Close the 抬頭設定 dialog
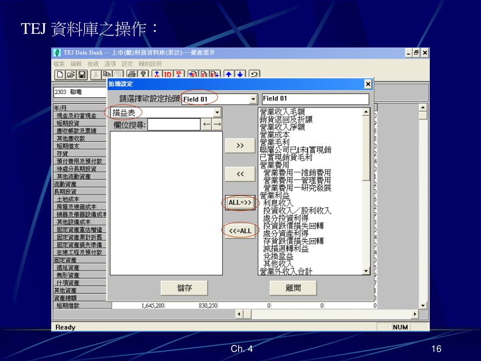 coord(368,84)
